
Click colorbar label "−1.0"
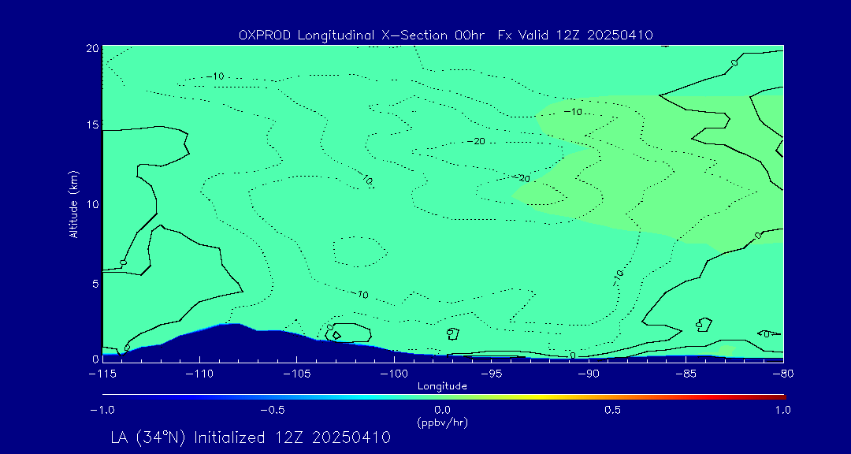[102, 410]
